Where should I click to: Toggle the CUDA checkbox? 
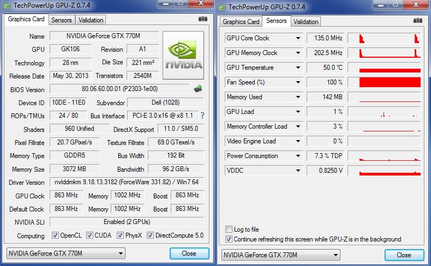click(89, 235)
